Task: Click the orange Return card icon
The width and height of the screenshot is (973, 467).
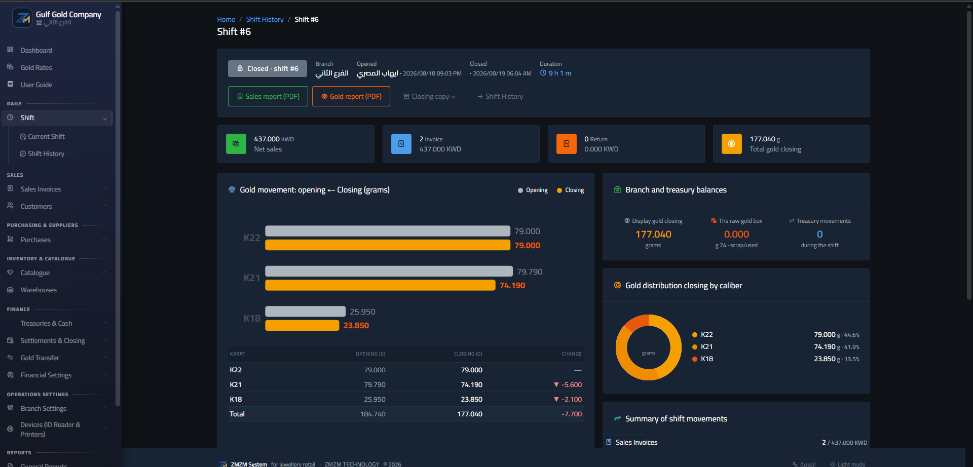Action: [567, 144]
